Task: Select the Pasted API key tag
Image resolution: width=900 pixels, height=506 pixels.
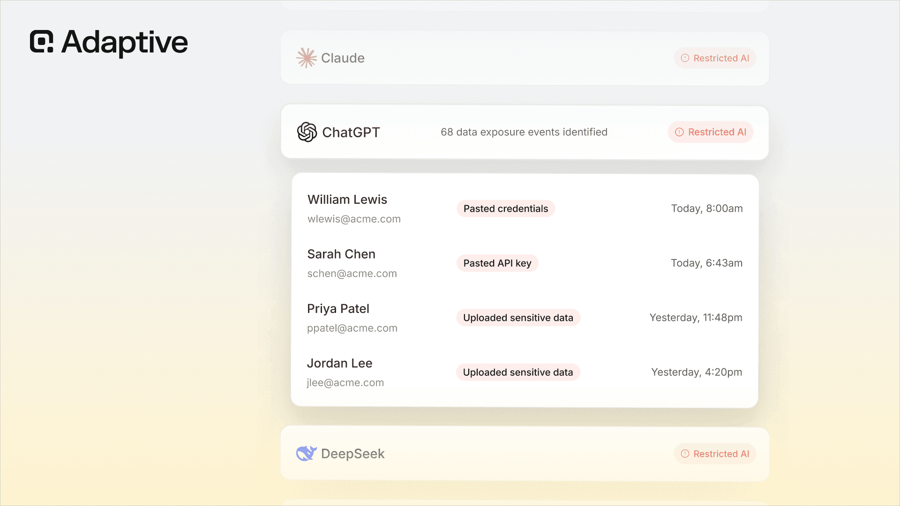Action: (x=497, y=263)
